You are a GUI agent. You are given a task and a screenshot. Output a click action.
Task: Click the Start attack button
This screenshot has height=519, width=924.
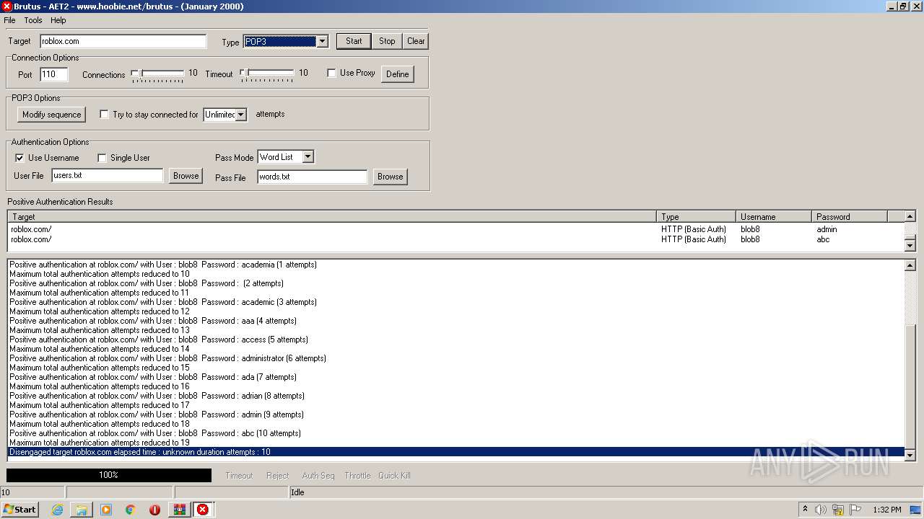354,41
